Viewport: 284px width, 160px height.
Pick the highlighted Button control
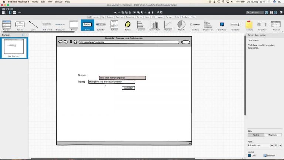88,25
